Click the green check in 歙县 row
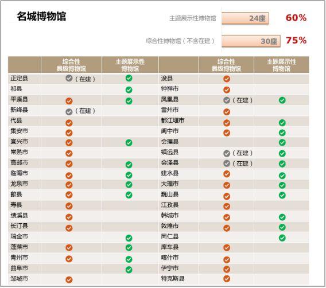The width and height of the screenshot is (326, 288). [x=129, y=195]
